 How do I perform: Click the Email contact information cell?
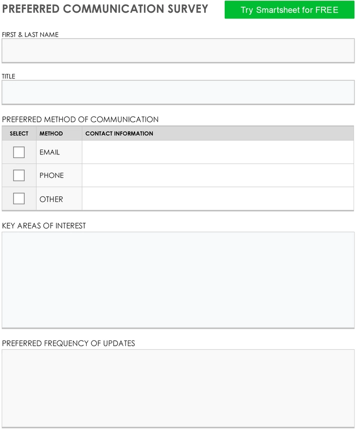click(218, 152)
